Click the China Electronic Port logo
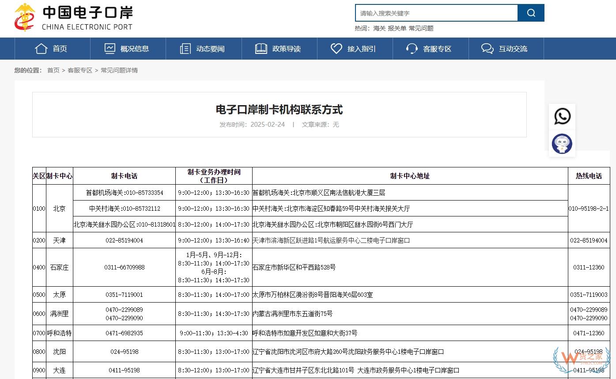 (73, 18)
